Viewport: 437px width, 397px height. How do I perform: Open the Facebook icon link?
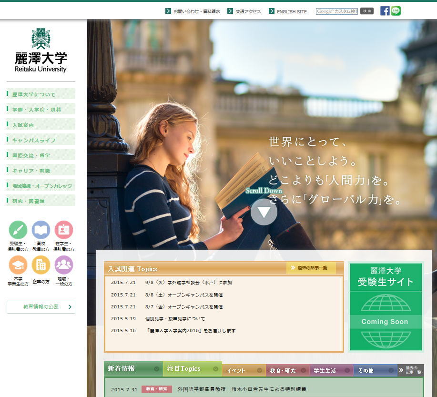tap(385, 11)
